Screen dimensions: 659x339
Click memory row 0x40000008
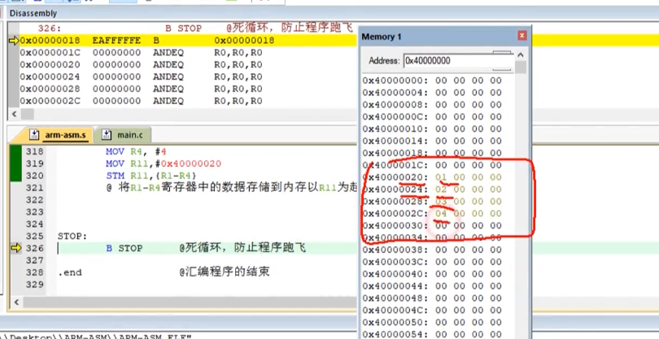coord(432,105)
